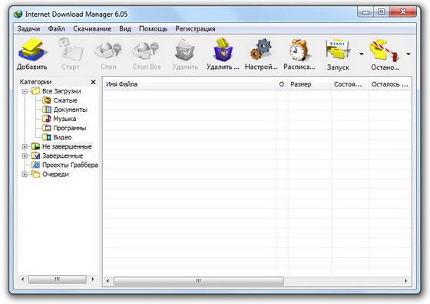Click the categories panel horizontal scrollbar thumb
Viewport: 430px width, 304px height.
58,279
